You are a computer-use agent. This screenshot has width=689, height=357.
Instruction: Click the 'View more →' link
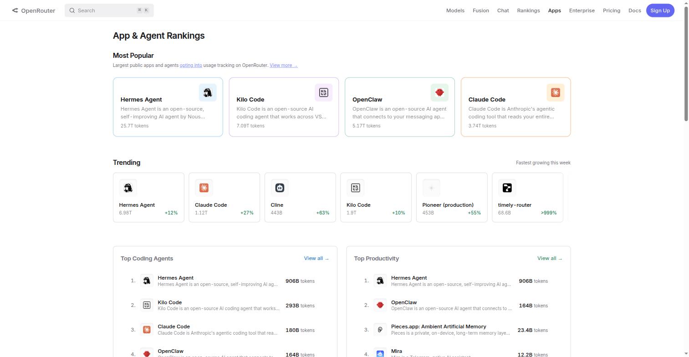pos(284,65)
